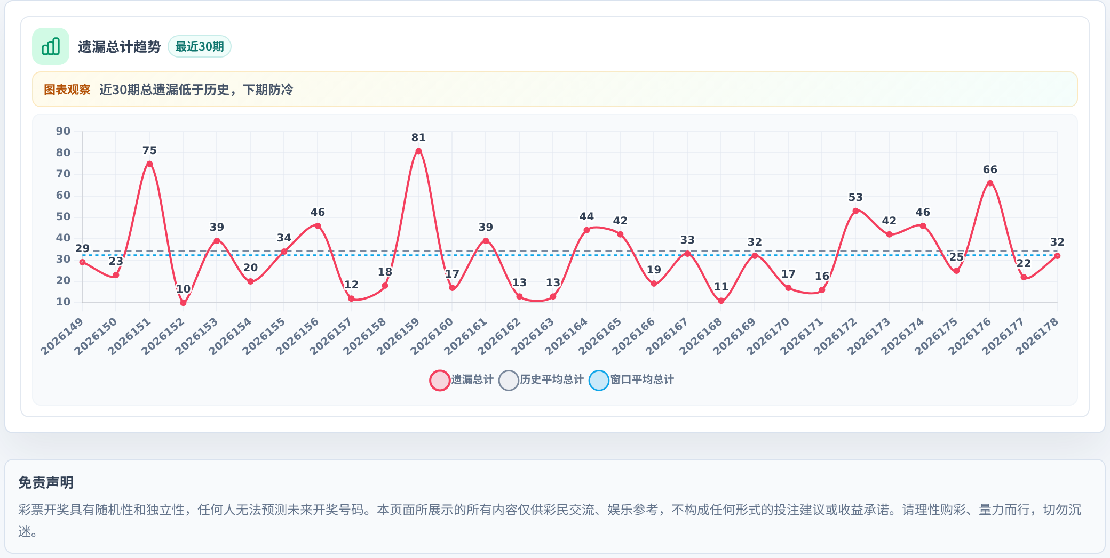Click the data point labeled 66
Viewport: 1110px width, 558px height.
click(x=990, y=183)
